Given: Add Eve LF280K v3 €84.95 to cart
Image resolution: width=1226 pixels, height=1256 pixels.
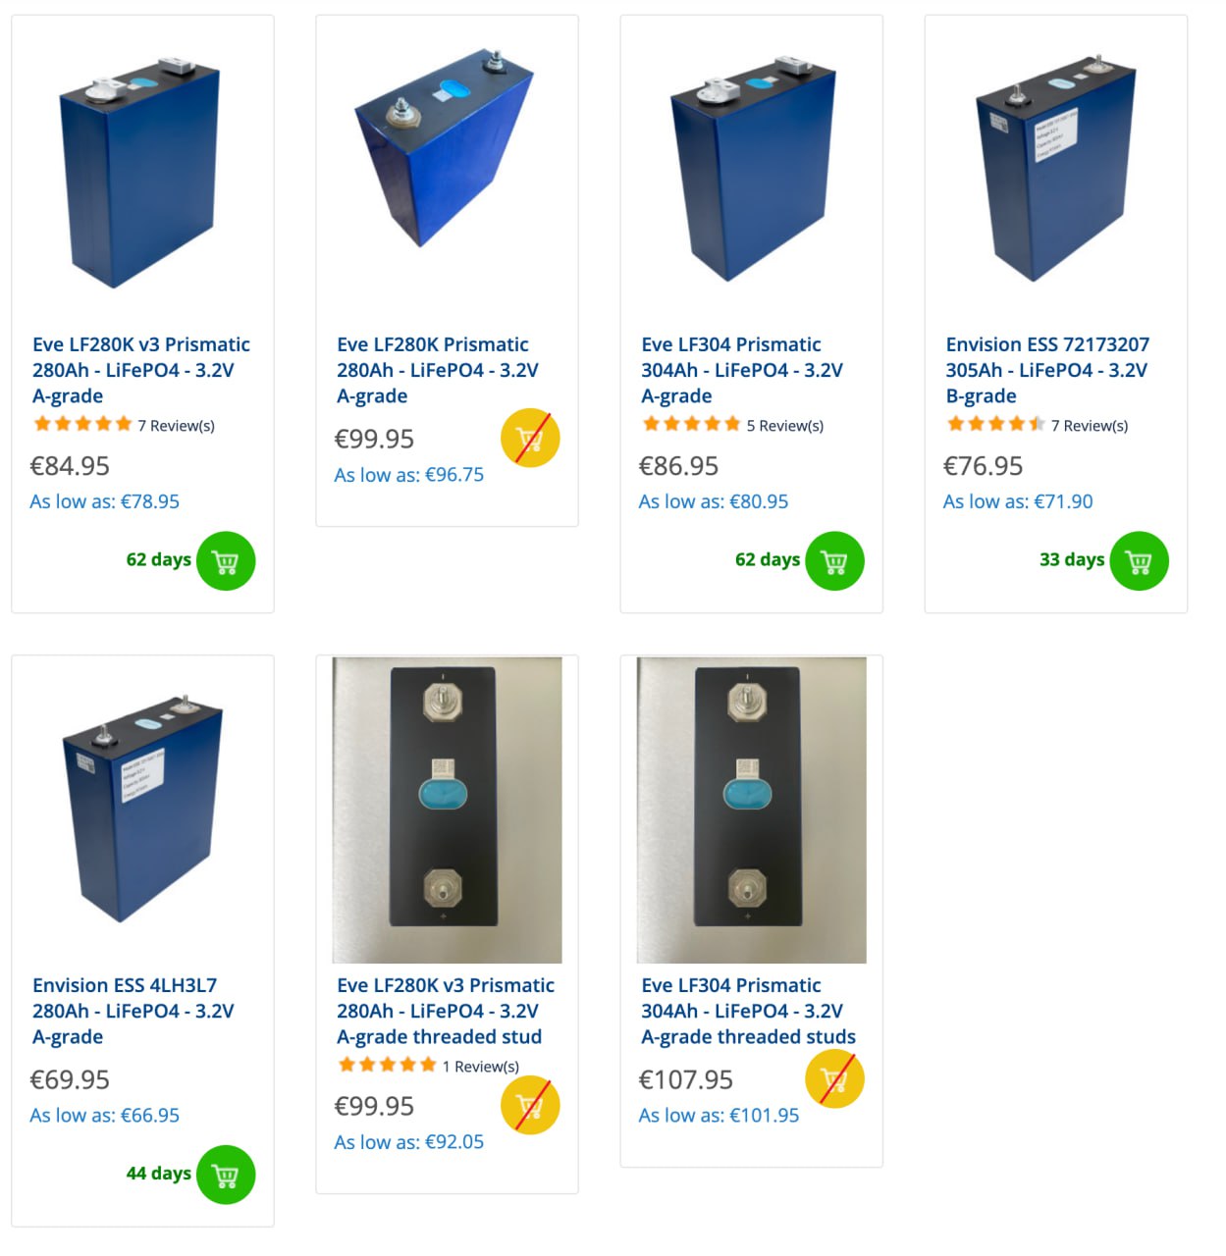Looking at the screenshot, I should click(226, 561).
